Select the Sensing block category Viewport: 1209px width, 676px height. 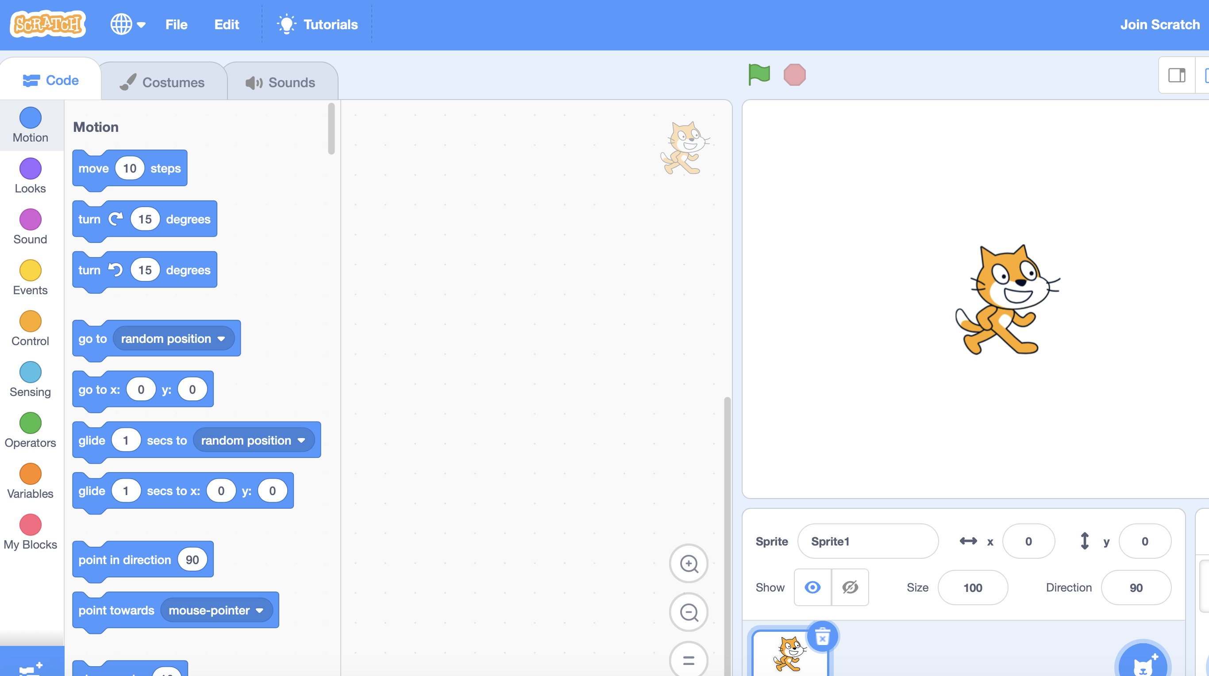click(x=31, y=379)
